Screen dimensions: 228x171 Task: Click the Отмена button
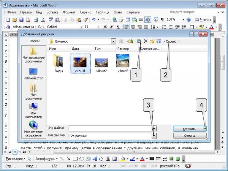pyautogui.click(x=190, y=136)
